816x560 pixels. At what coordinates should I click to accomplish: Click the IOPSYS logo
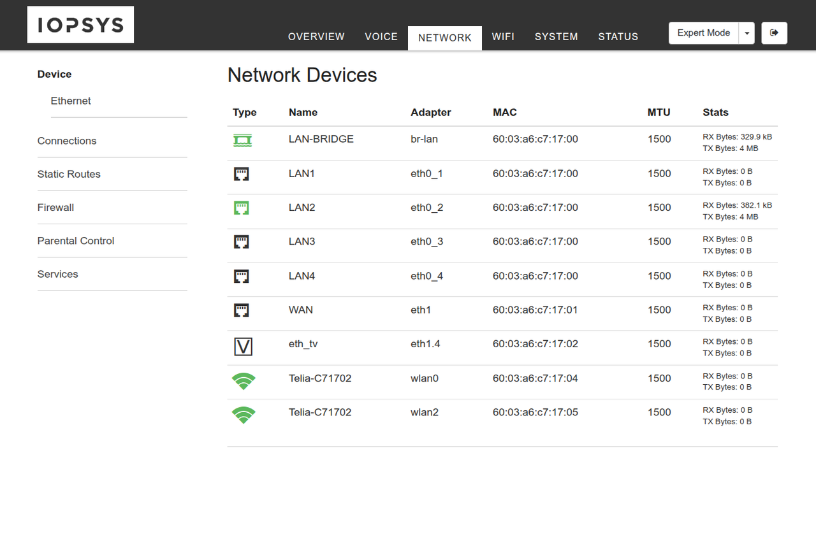80,25
